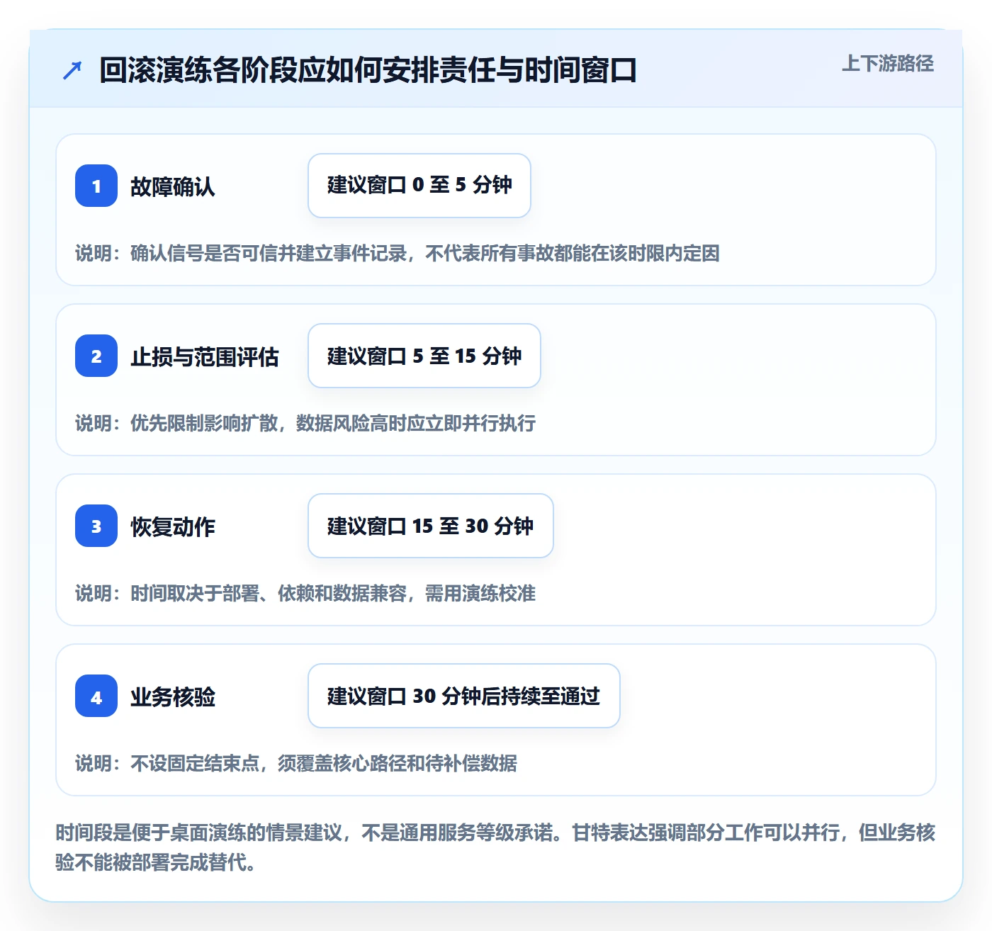Click the 业务核验 stage title
Screen dimensions: 992x931
pyautogui.click(x=173, y=697)
